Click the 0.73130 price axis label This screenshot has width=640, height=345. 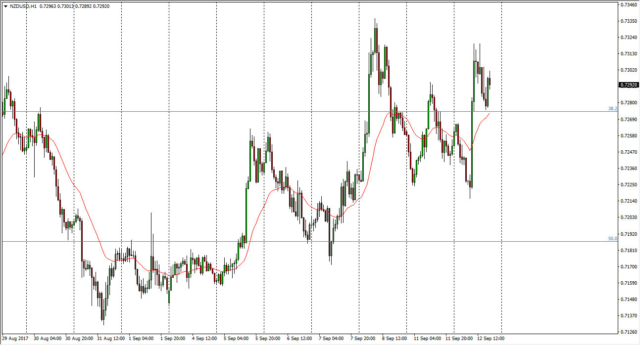629,54
